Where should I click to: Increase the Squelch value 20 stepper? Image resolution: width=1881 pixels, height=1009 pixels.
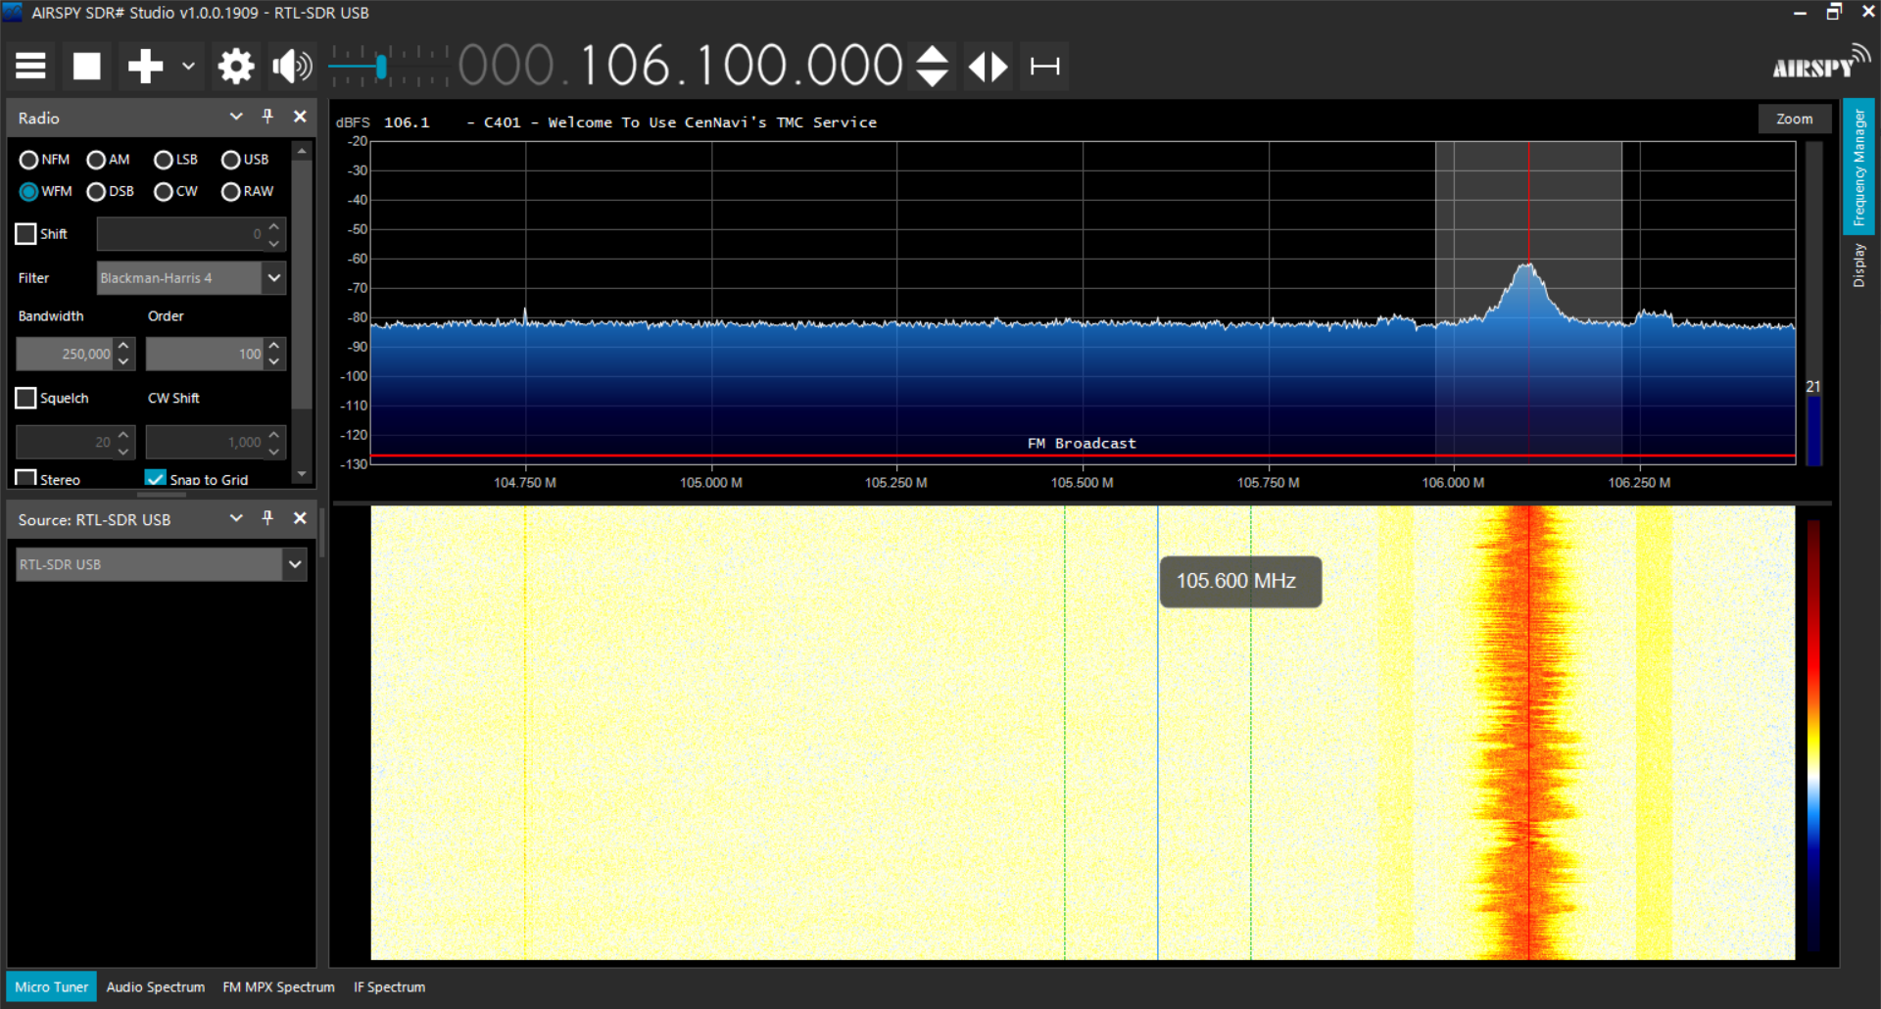123,434
